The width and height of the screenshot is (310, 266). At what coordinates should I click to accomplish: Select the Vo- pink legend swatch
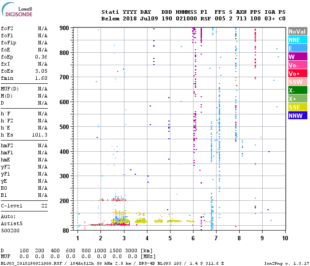298,65
